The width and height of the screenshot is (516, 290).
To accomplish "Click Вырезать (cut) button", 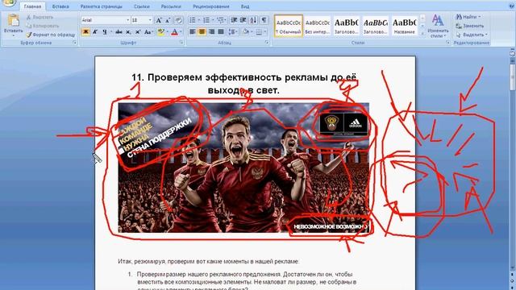I will click(40, 17).
